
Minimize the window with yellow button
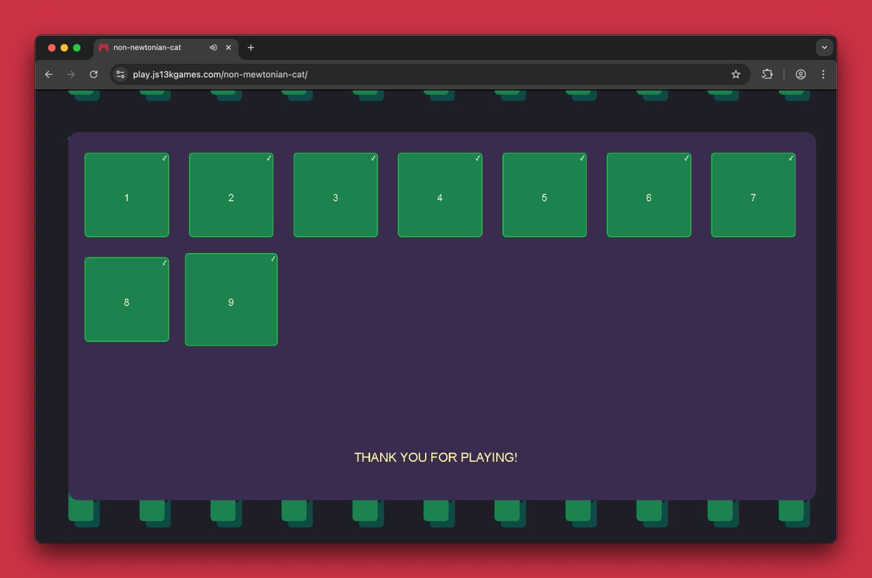click(64, 47)
